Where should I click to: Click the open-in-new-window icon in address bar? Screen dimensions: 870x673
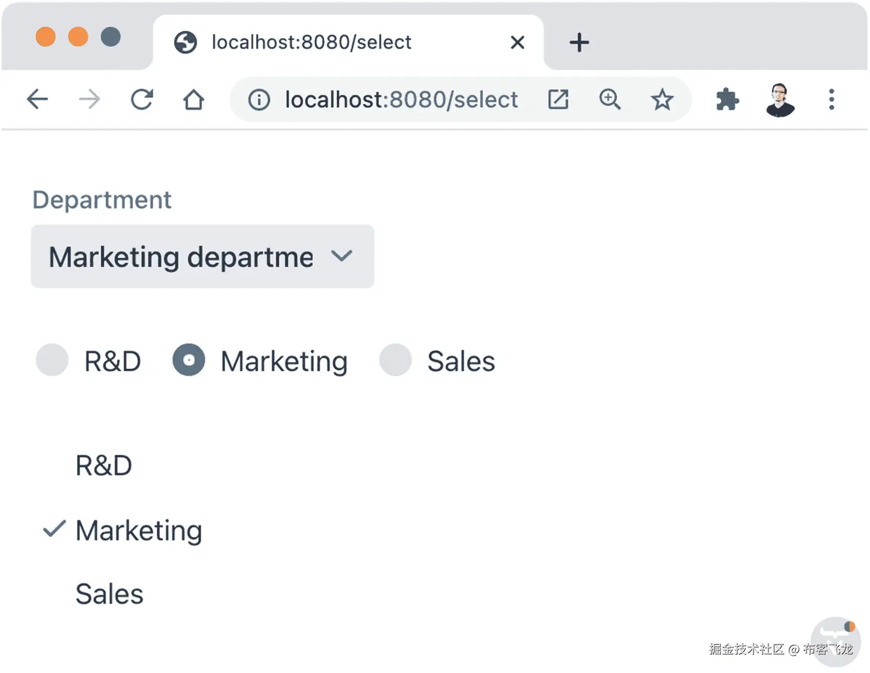[558, 99]
